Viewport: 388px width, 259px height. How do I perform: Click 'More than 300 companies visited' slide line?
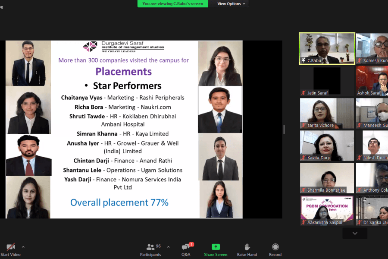click(123, 60)
